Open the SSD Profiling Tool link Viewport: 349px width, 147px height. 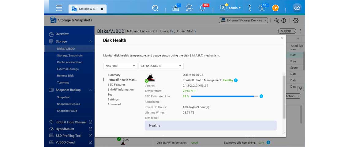[x=68, y=136]
